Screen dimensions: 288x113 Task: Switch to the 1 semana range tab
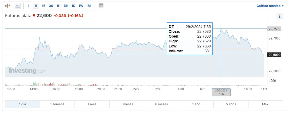pyautogui.click(x=57, y=104)
